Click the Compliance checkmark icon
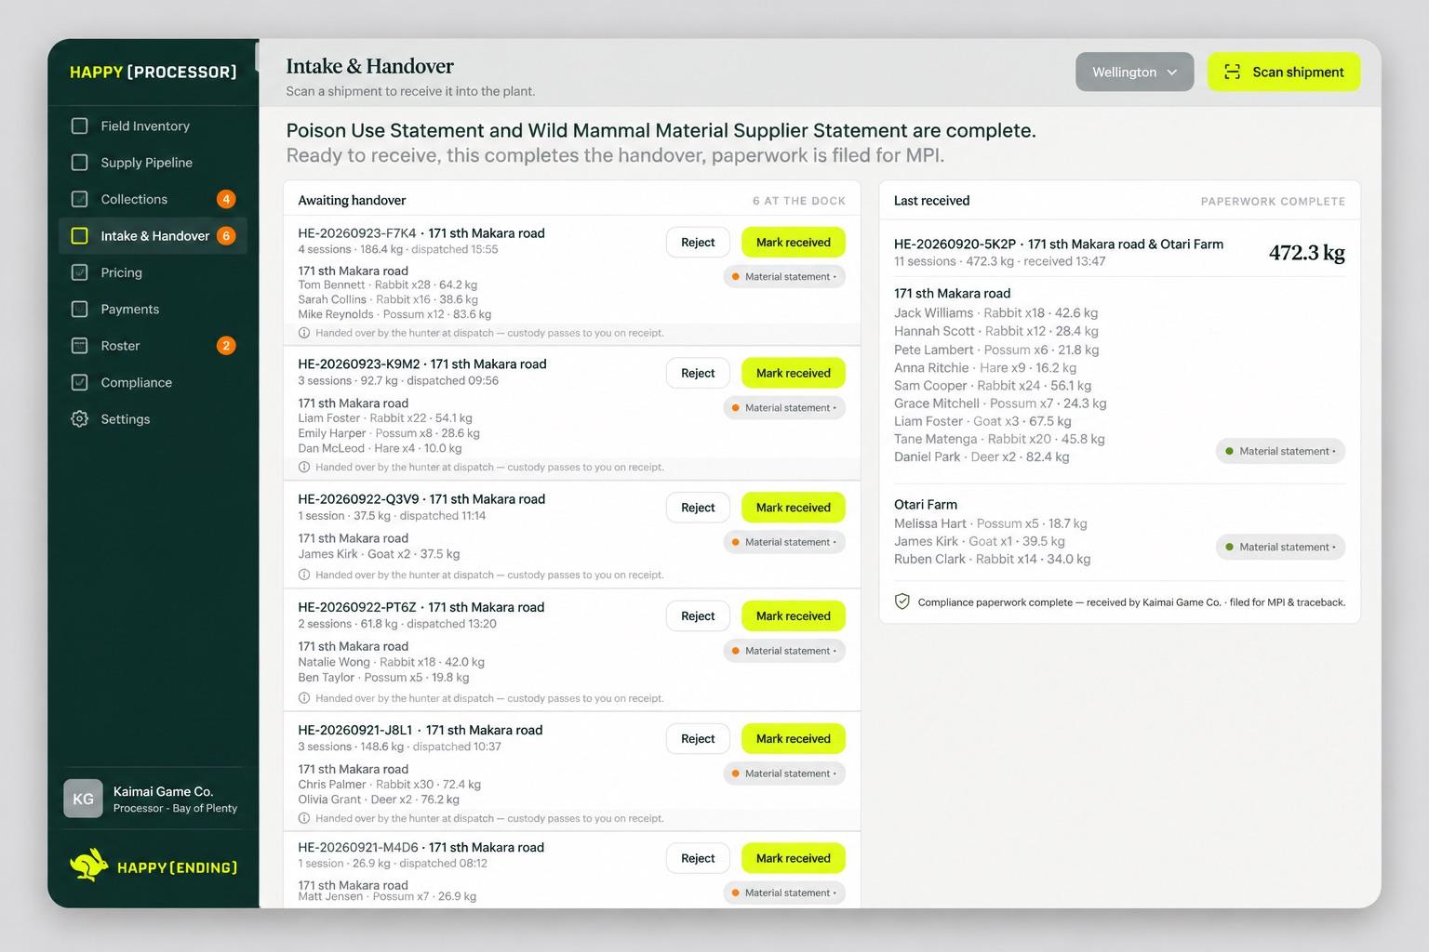 80,382
